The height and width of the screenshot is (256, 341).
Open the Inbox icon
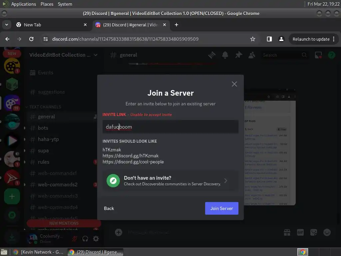pos(318,55)
